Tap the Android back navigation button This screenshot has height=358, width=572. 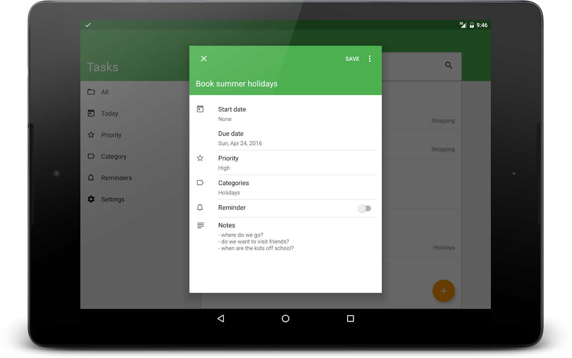click(x=221, y=318)
